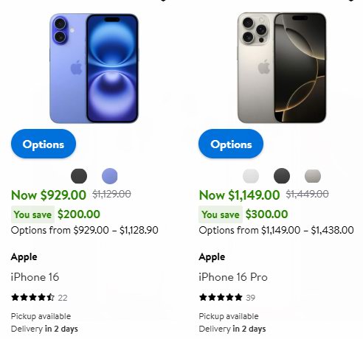Open Options for the iPhone 16 Pro
The width and height of the screenshot is (363, 339).
click(x=231, y=144)
